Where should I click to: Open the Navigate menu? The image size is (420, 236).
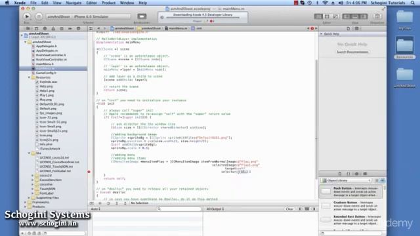73,3
